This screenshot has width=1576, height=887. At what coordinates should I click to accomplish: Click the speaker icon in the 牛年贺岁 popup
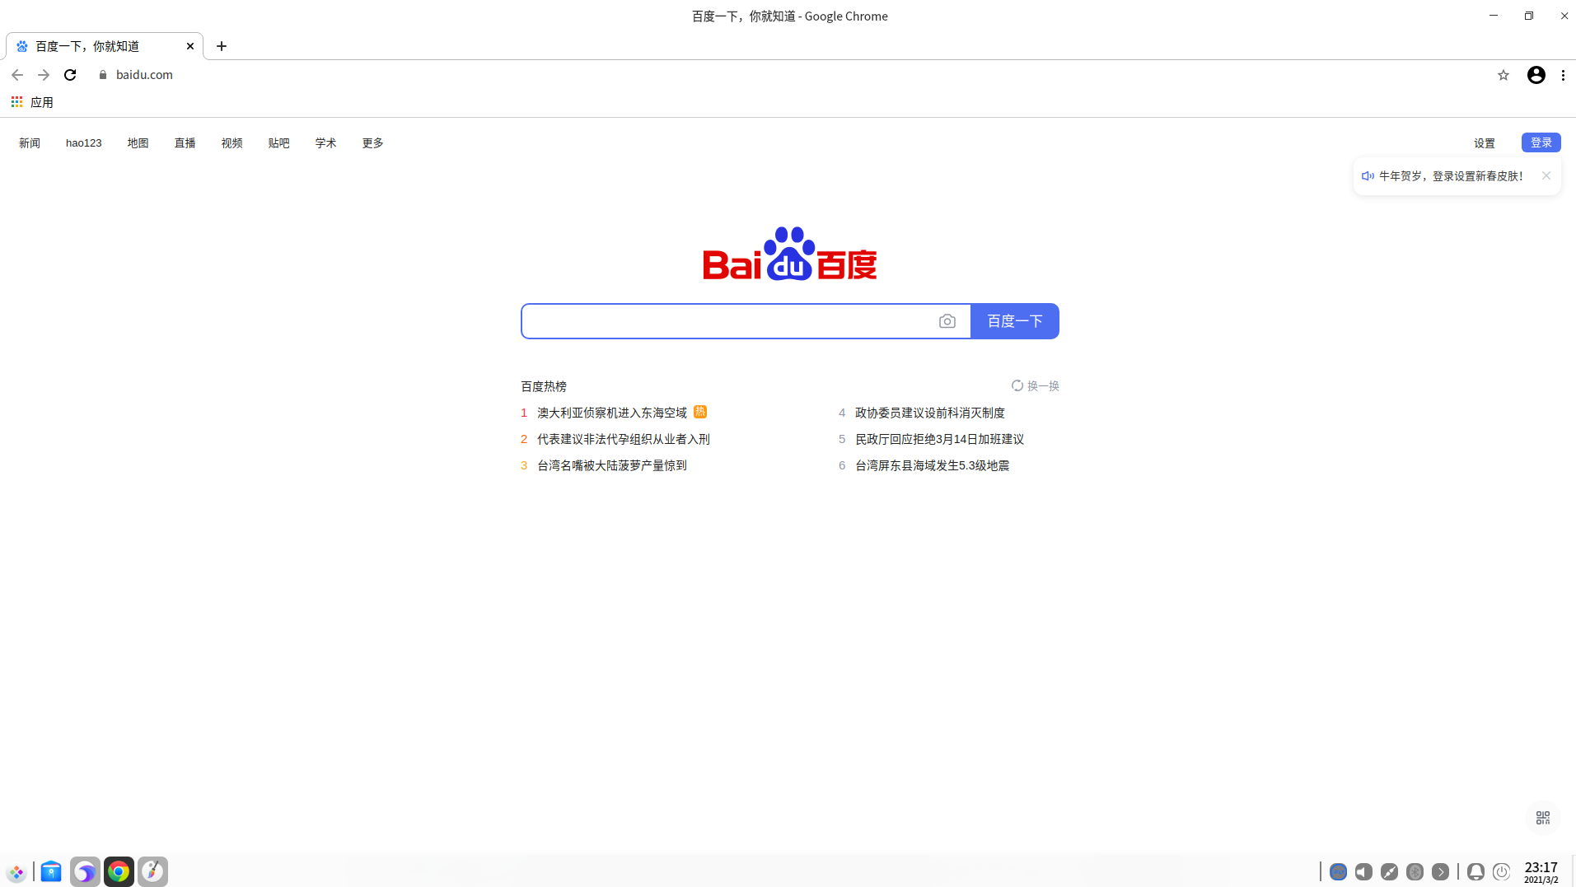[x=1368, y=176]
